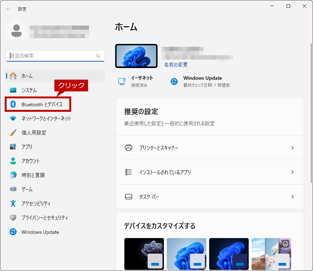
Task: Select the Network and Internet wifi icon
Action: (x=13, y=118)
